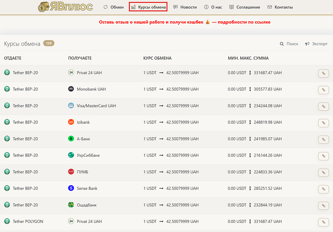
Task: Click the УкрСиббанк logo icon
Action: point(71,155)
